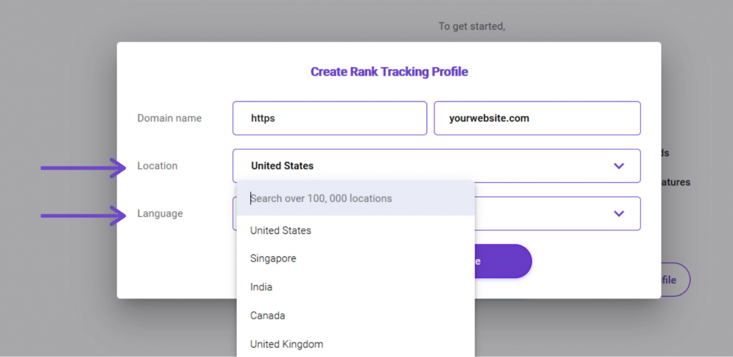Click the Language label text
The image size is (733, 357).
pos(160,213)
